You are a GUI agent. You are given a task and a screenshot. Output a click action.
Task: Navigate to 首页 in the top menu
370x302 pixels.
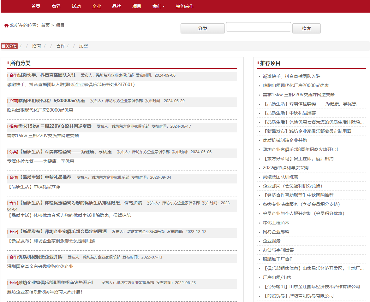pos(35,6)
